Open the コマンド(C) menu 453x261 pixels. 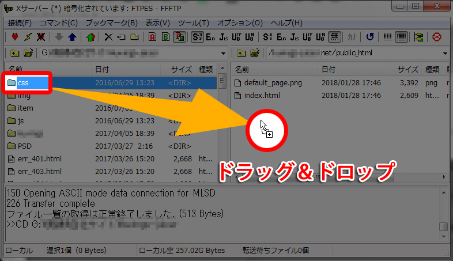click(x=59, y=23)
